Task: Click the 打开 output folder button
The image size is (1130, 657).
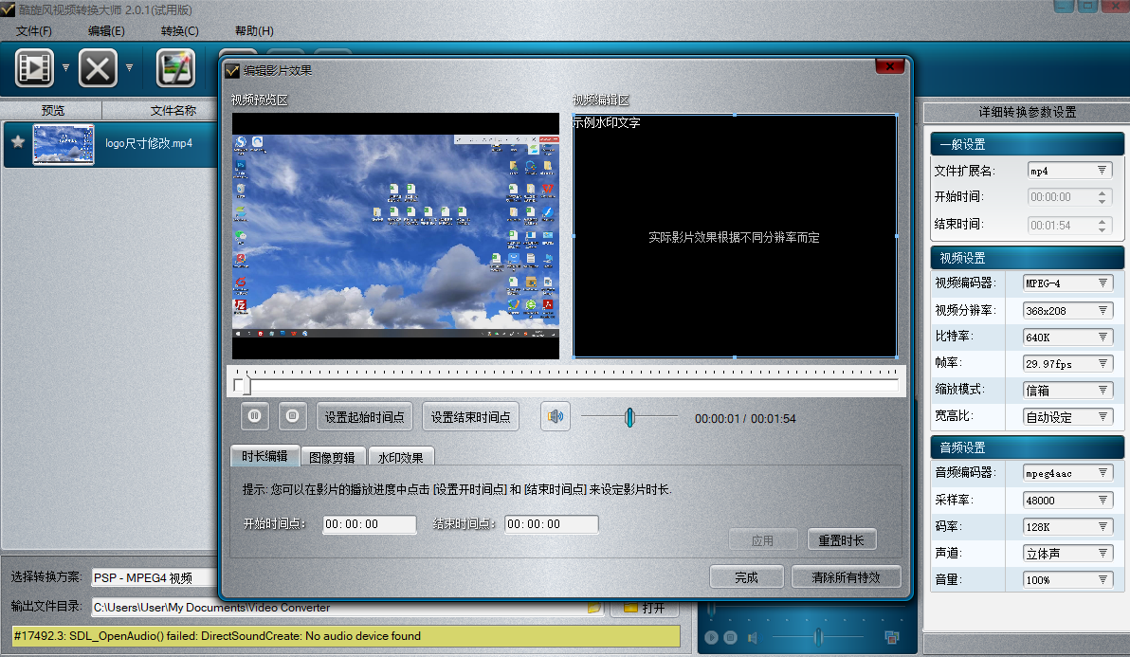Action: tap(645, 608)
